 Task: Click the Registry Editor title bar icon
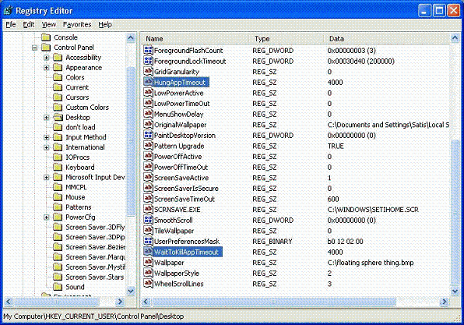9,11
